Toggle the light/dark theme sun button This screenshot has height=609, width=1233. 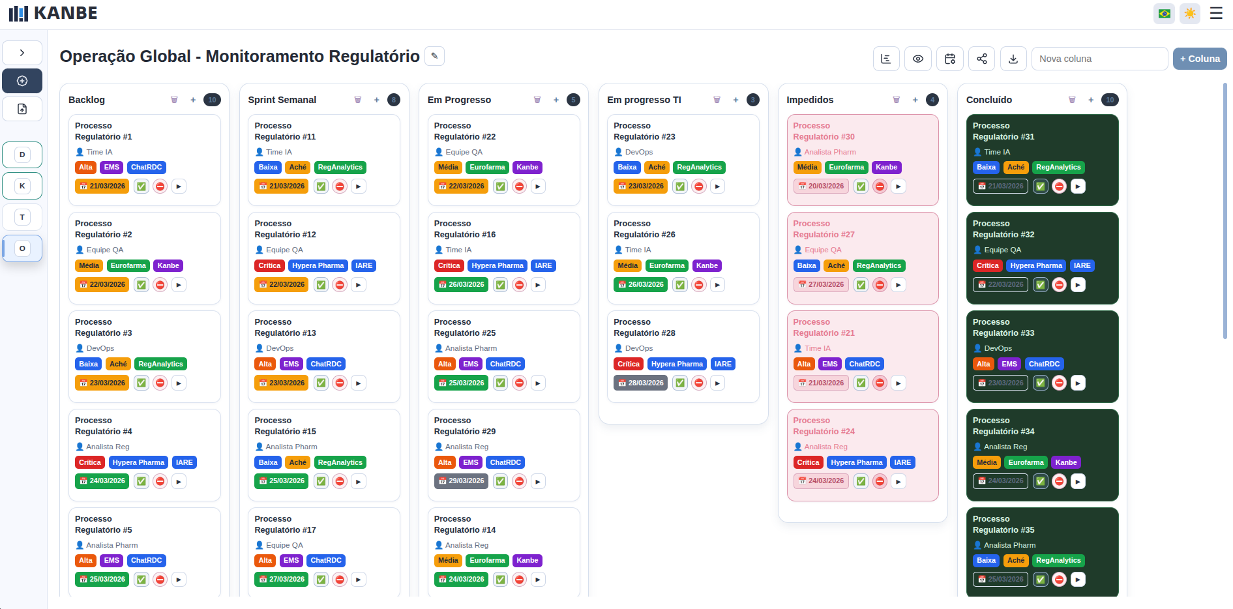click(1190, 13)
